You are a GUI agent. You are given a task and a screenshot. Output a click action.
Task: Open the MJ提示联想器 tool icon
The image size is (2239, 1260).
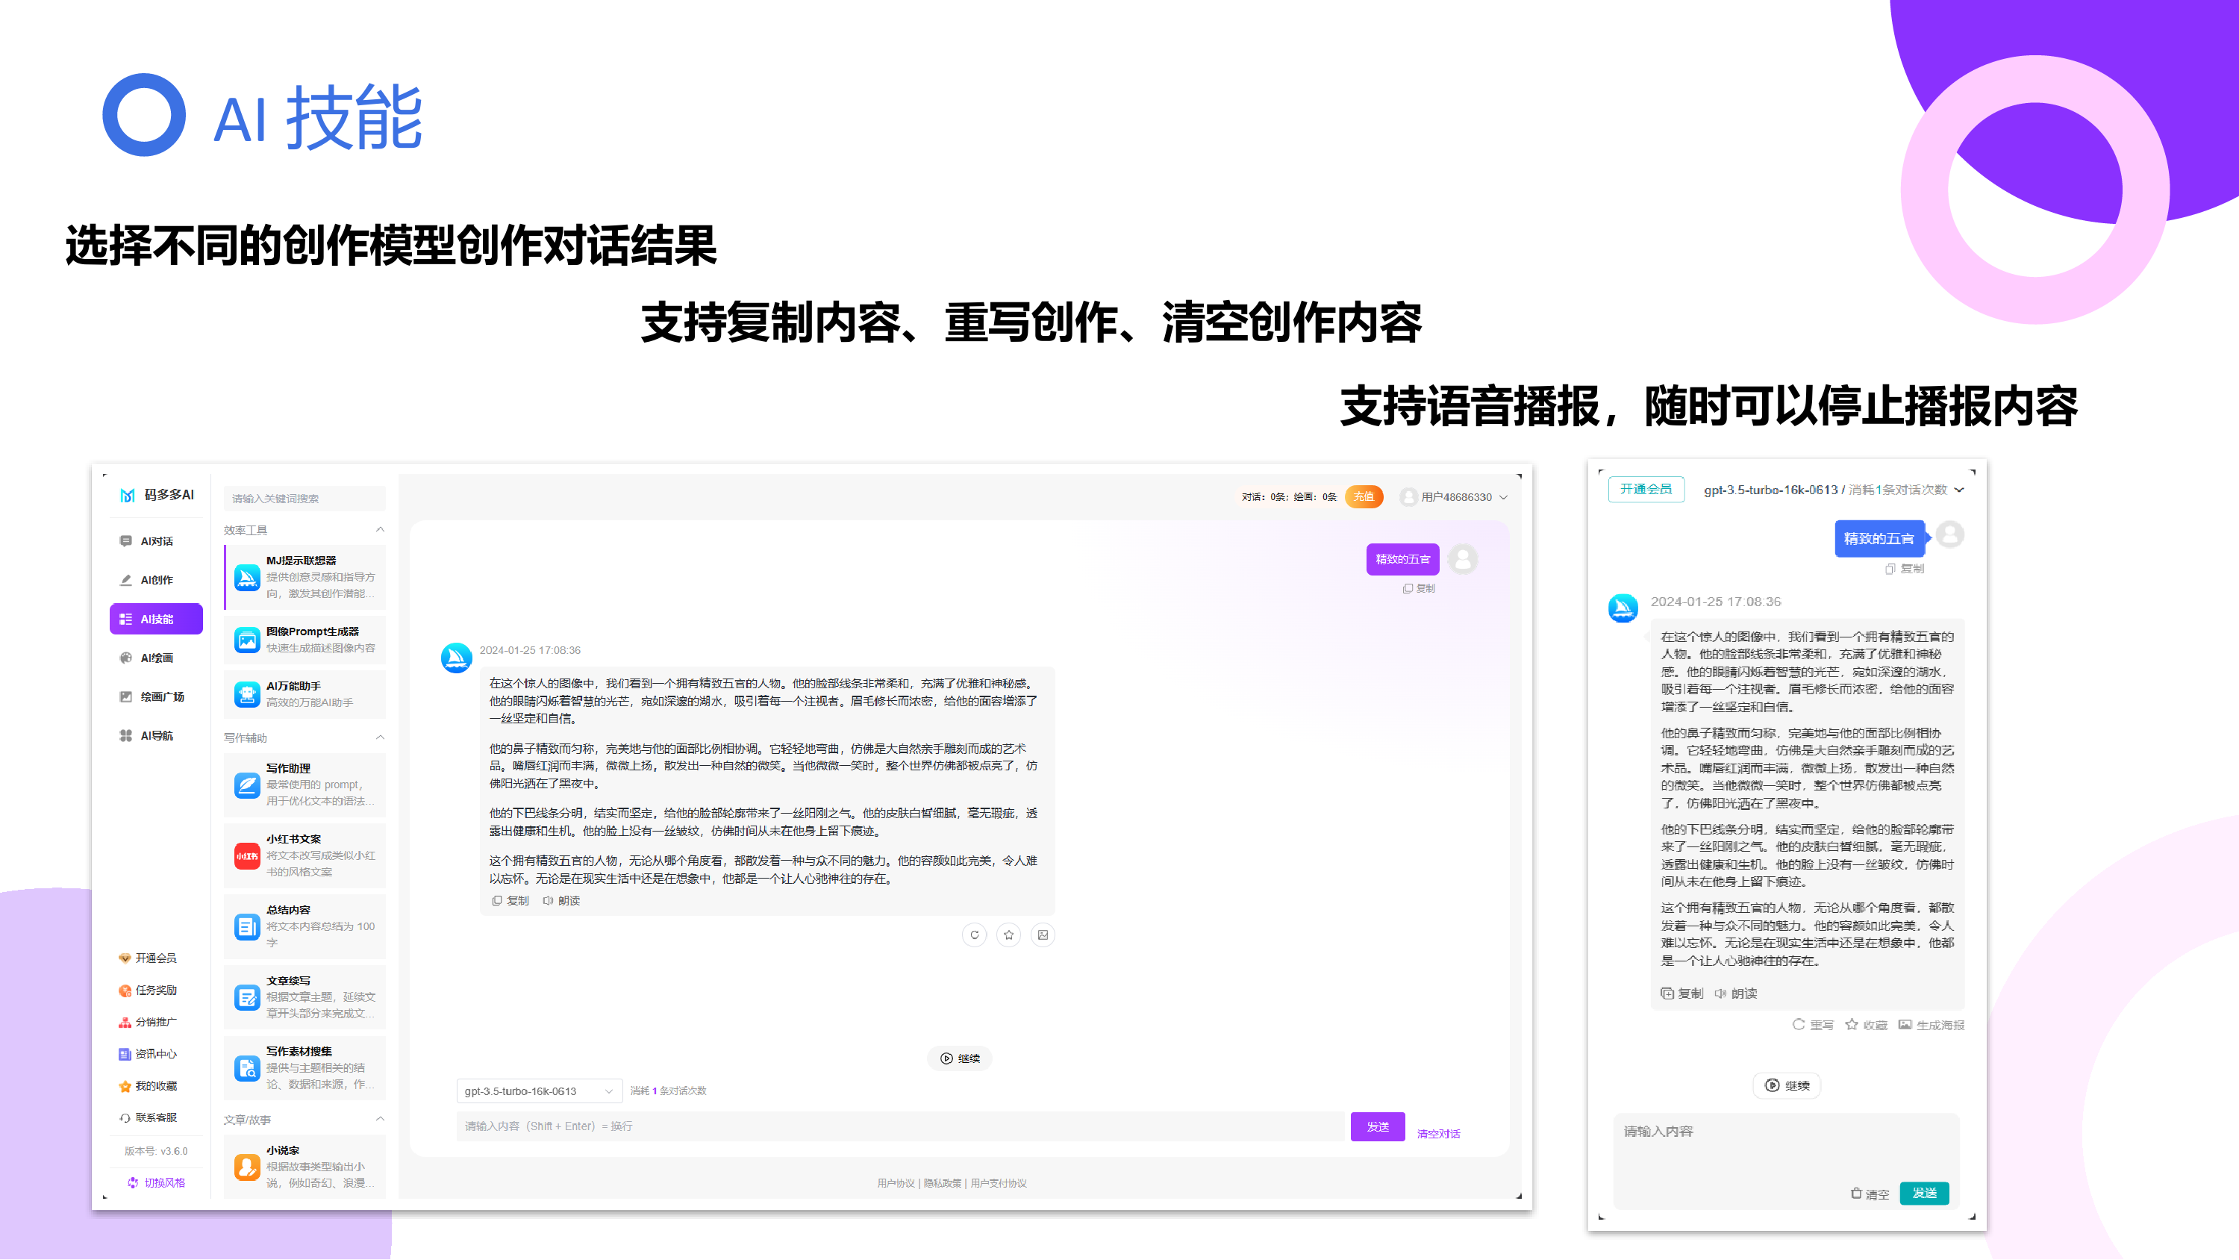[247, 578]
